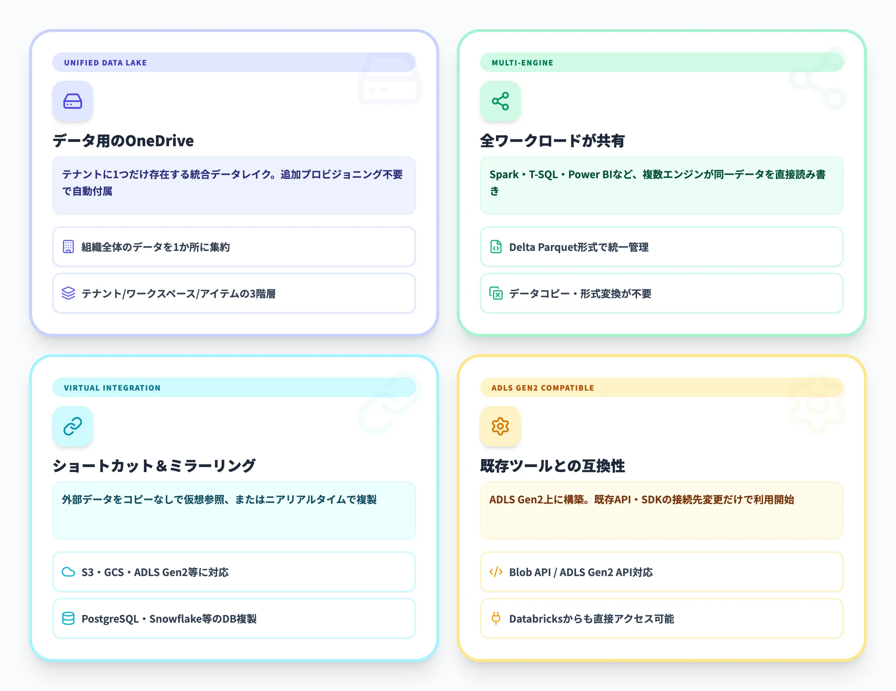
Task: Click the faint watermark gear graphic on yellow card
Action: [x=816, y=410]
